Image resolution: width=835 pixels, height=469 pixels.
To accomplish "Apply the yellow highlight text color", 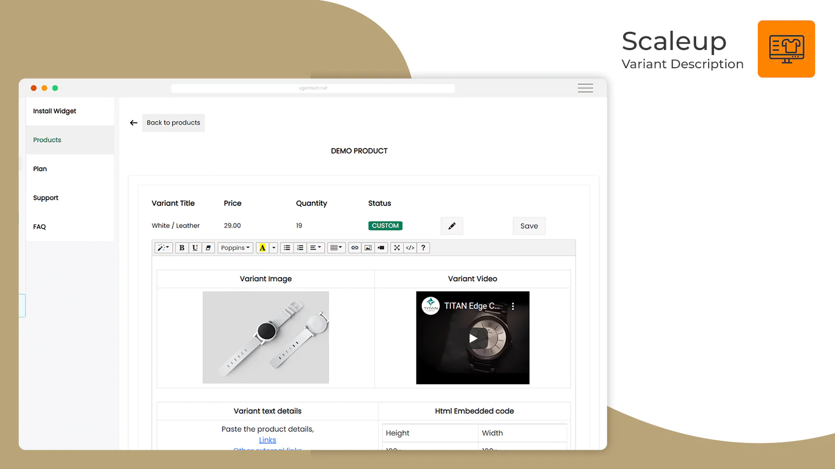I will coord(263,248).
